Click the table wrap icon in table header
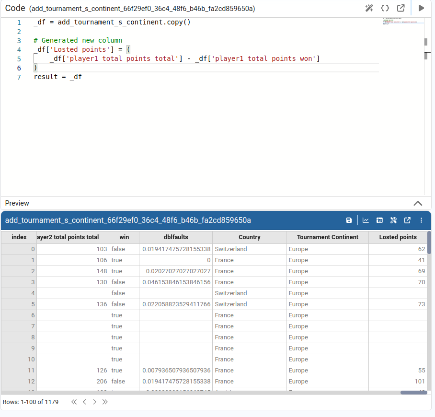This screenshot has width=435, height=417. point(379,220)
